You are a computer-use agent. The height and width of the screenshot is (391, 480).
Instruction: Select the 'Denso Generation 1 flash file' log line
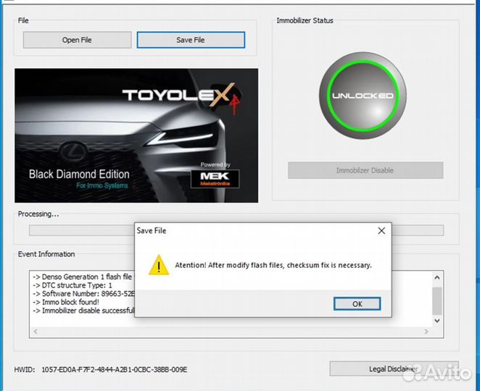[x=83, y=277]
